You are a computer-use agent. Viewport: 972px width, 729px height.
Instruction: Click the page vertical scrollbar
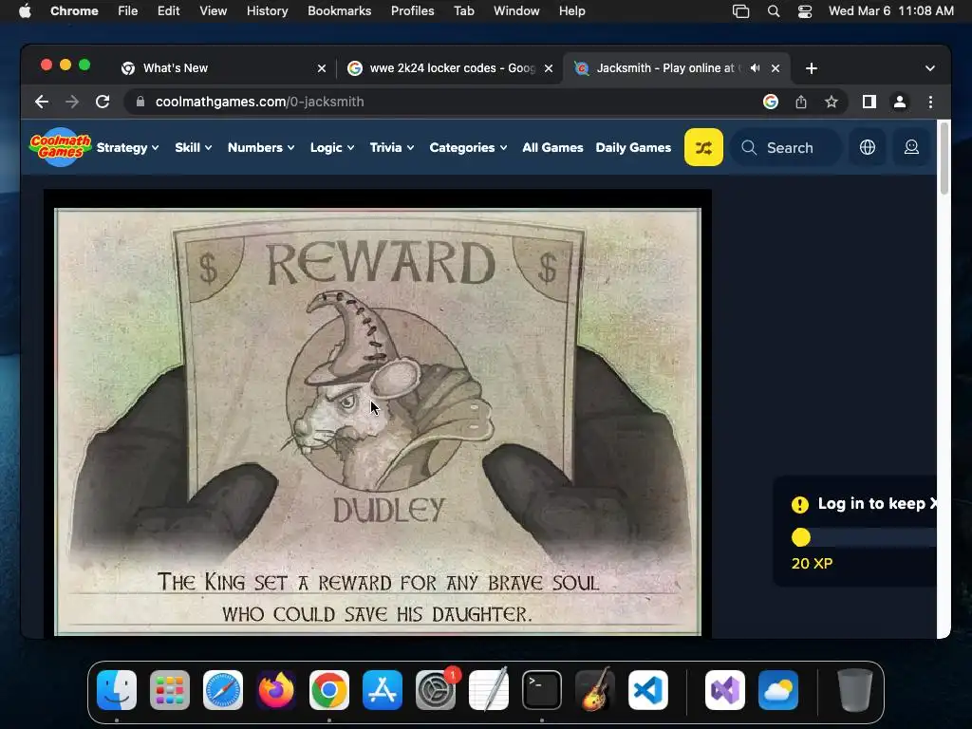pos(944,159)
